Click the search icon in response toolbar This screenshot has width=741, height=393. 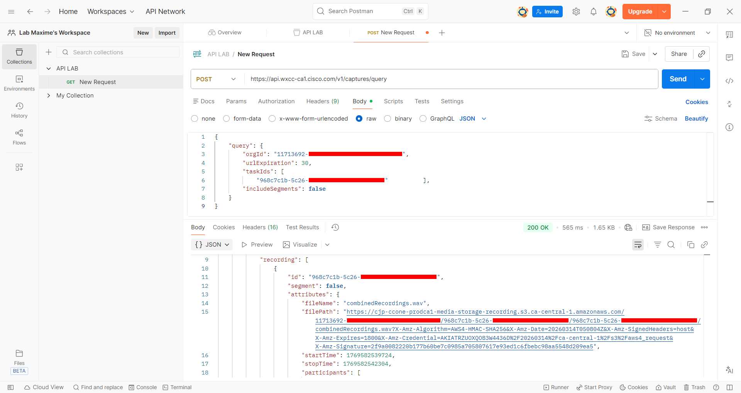(x=671, y=245)
